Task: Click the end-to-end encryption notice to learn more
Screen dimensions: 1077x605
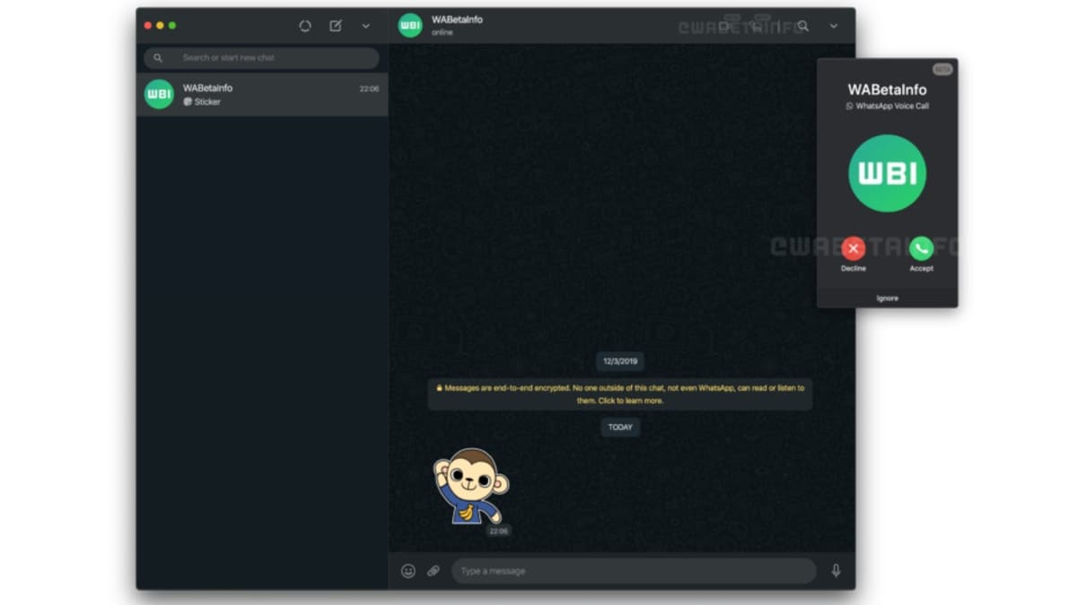Action: pos(620,394)
